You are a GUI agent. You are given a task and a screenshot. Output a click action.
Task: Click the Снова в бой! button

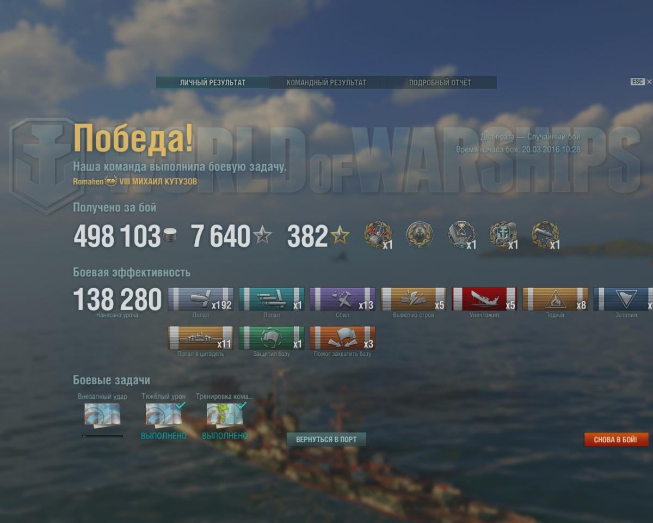[617, 440]
